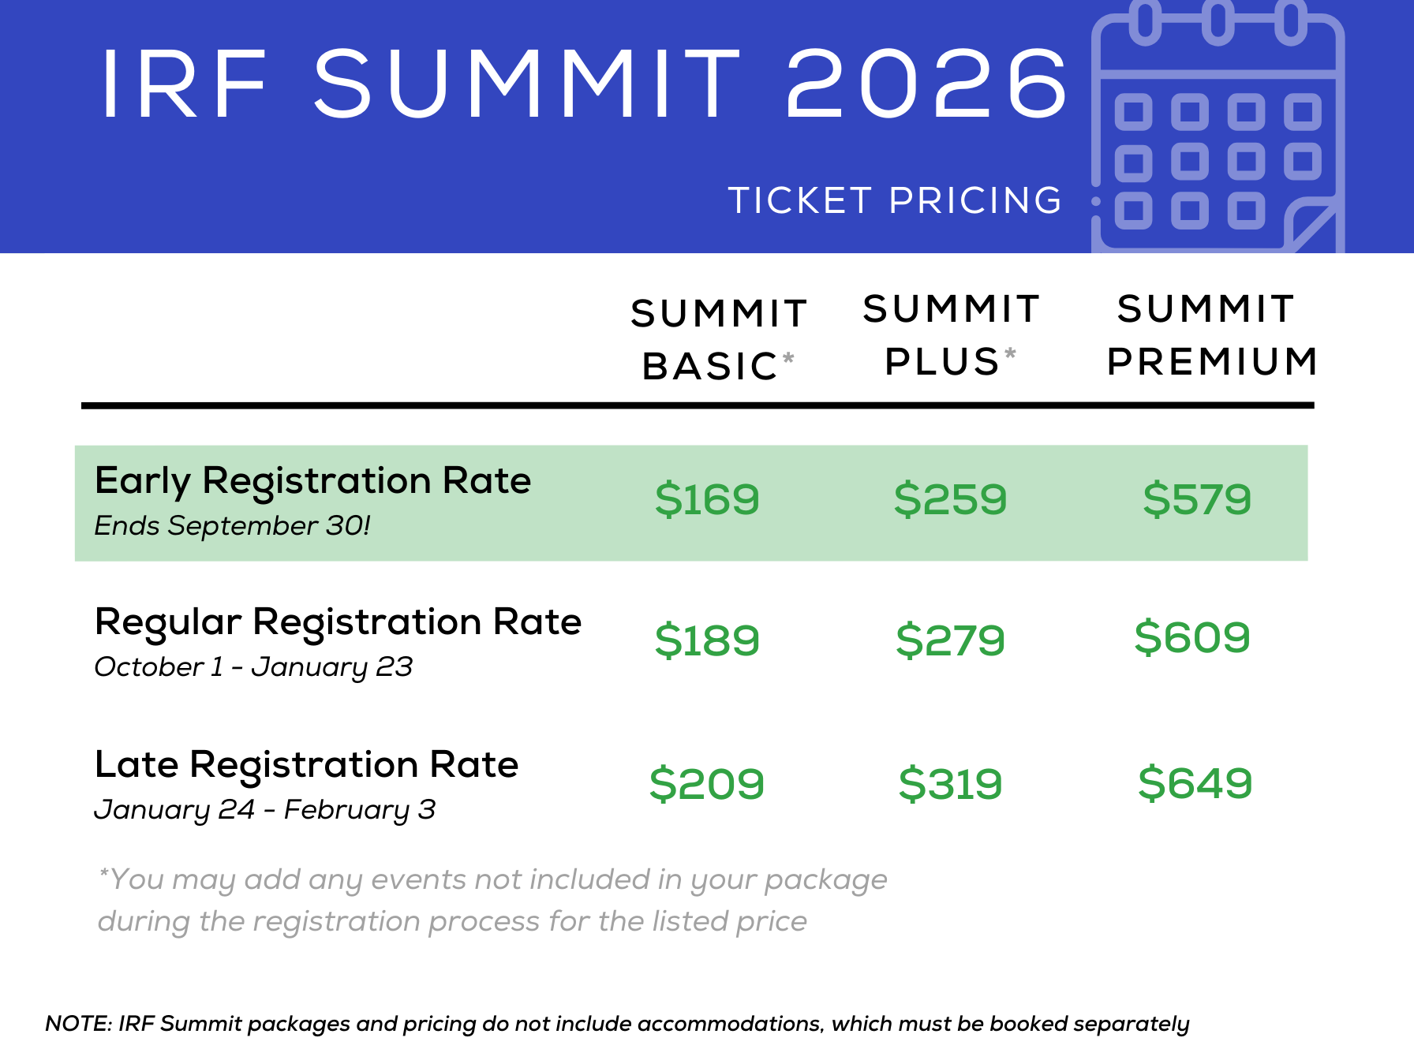The width and height of the screenshot is (1414, 1060).
Task: Click the $209 late basic price
Action: (707, 784)
